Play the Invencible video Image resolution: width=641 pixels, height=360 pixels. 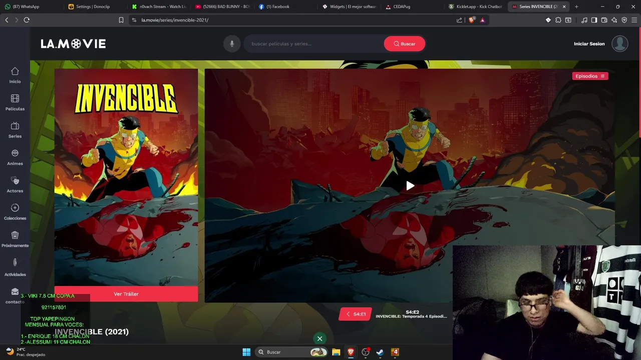pyautogui.click(x=410, y=186)
